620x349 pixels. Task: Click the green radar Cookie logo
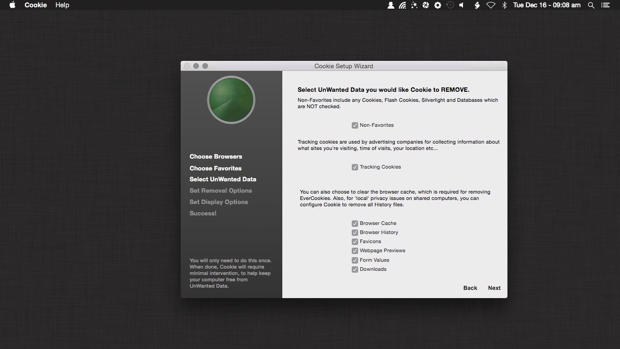[231, 100]
